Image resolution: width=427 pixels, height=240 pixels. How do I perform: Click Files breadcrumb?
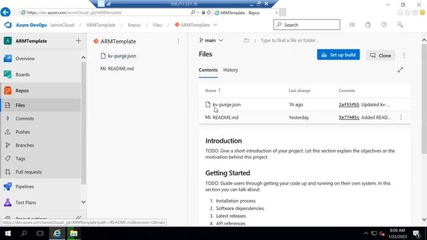pos(157,25)
